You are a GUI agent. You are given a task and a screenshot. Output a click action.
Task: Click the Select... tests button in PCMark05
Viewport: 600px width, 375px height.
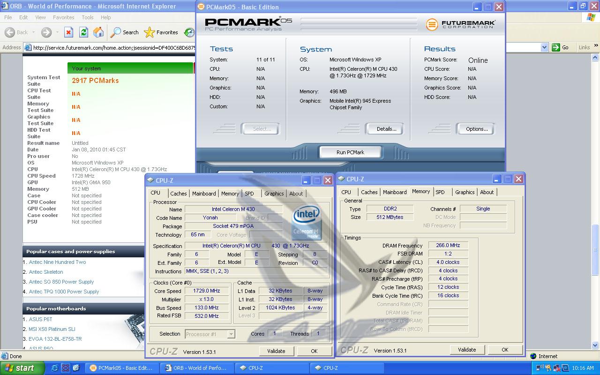click(x=262, y=129)
